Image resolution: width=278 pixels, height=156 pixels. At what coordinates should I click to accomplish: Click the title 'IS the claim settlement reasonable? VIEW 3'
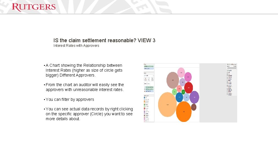105,40
